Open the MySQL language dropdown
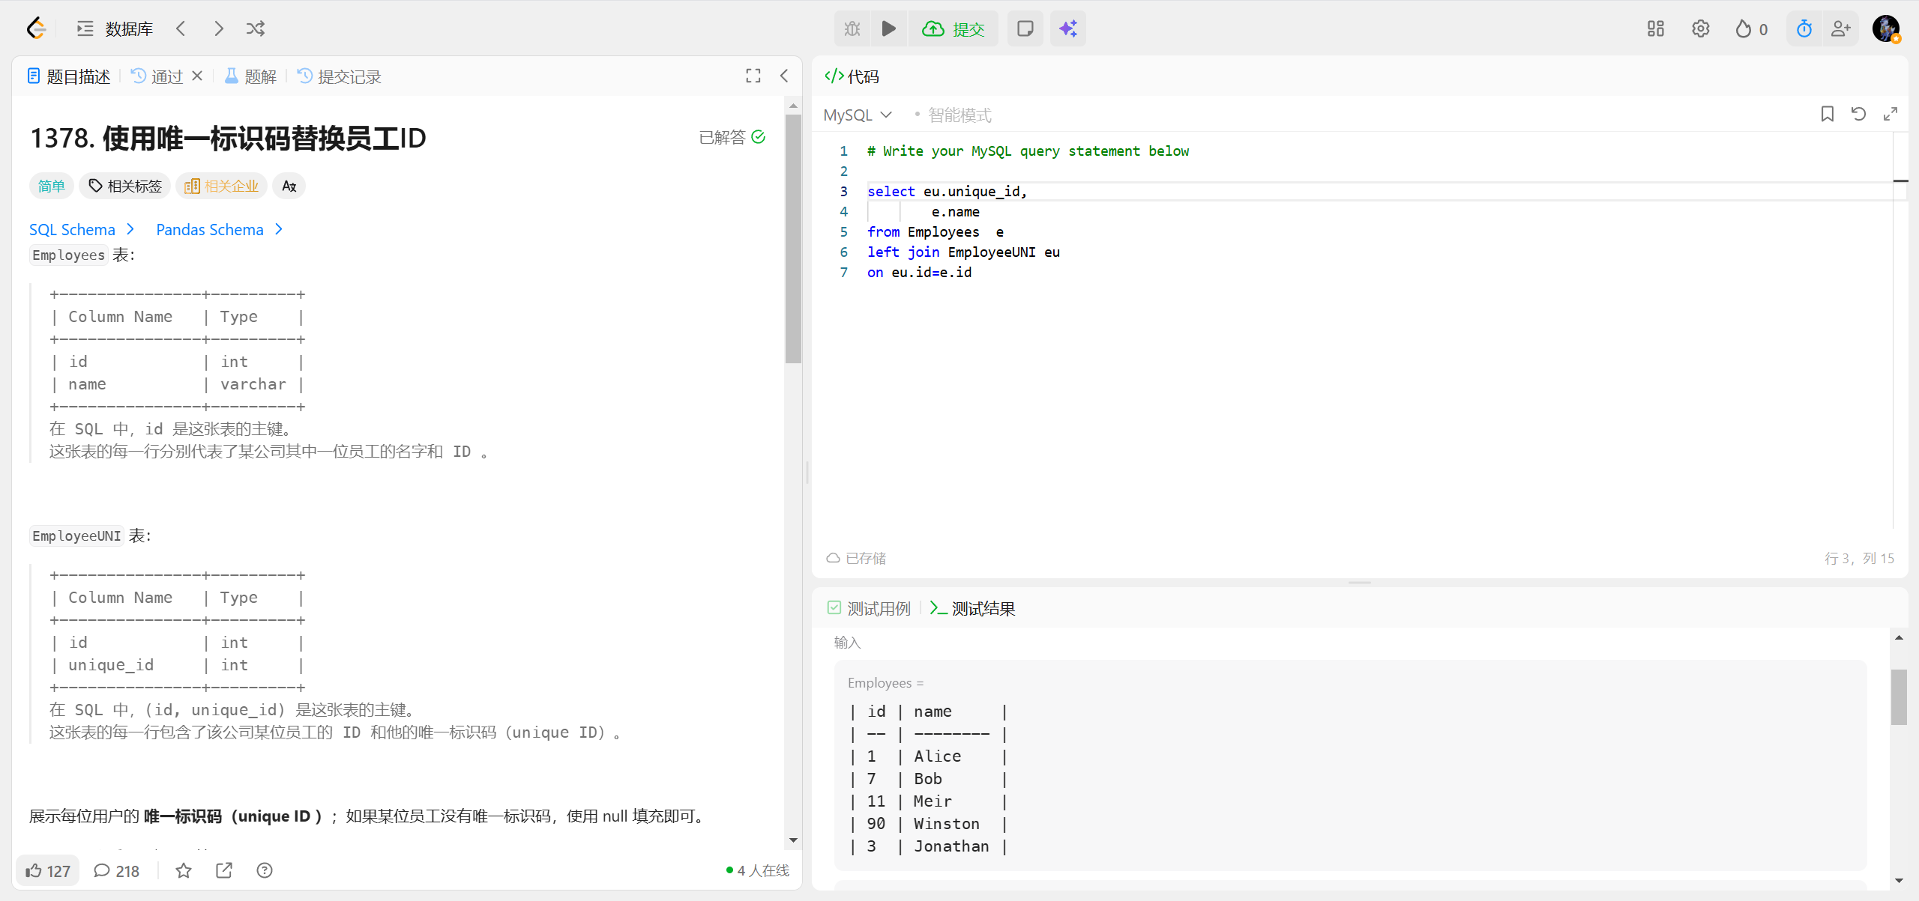 (857, 115)
